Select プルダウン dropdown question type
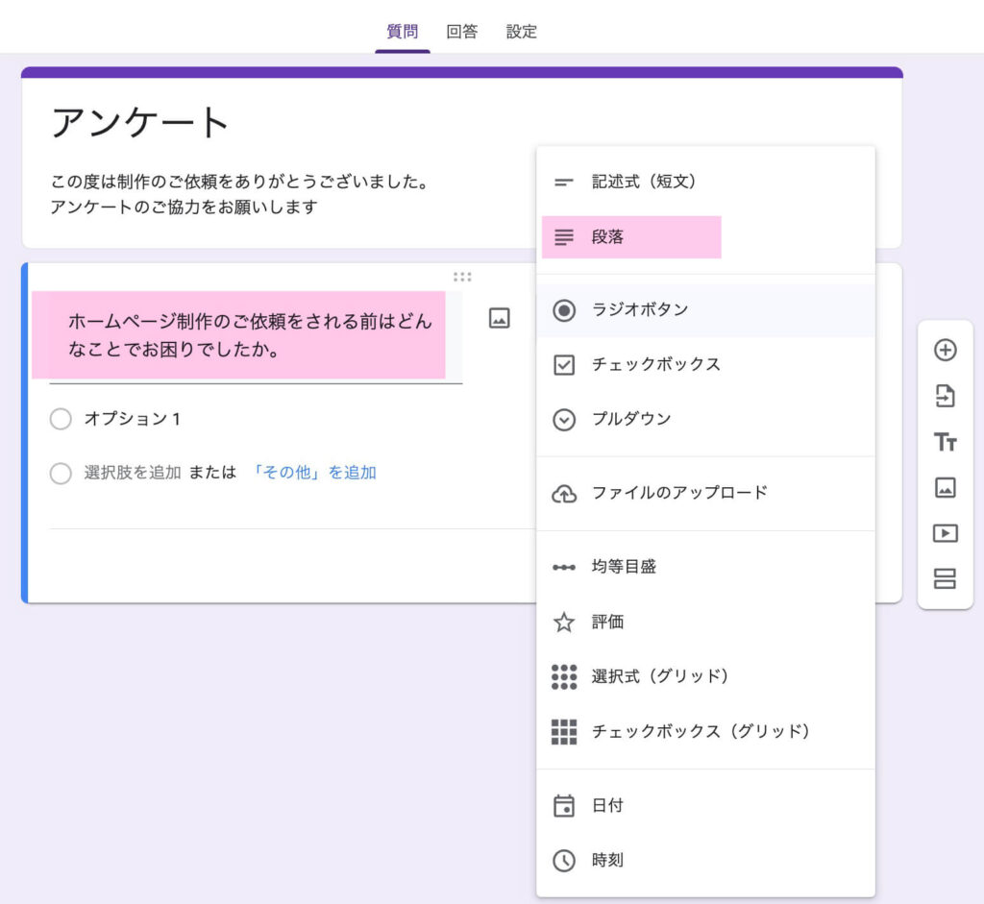The height and width of the screenshot is (904, 984). click(x=630, y=420)
